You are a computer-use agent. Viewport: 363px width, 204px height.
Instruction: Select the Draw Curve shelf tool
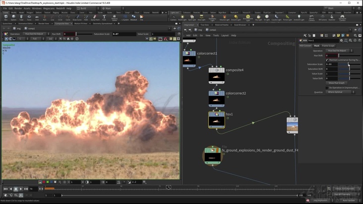(x=77, y=17)
